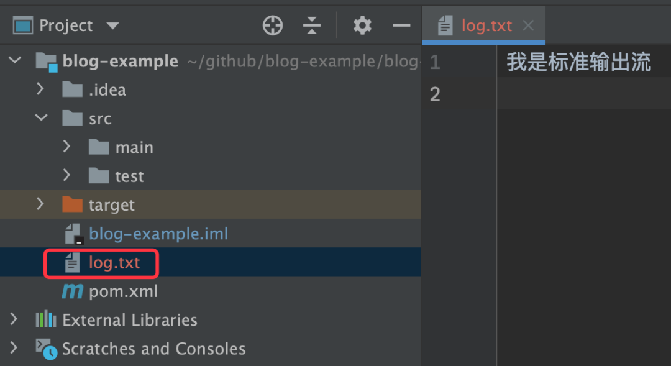The height and width of the screenshot is (366, 671).
Task: Click the blog-example.iml file icon
Action: click(73, 234)
